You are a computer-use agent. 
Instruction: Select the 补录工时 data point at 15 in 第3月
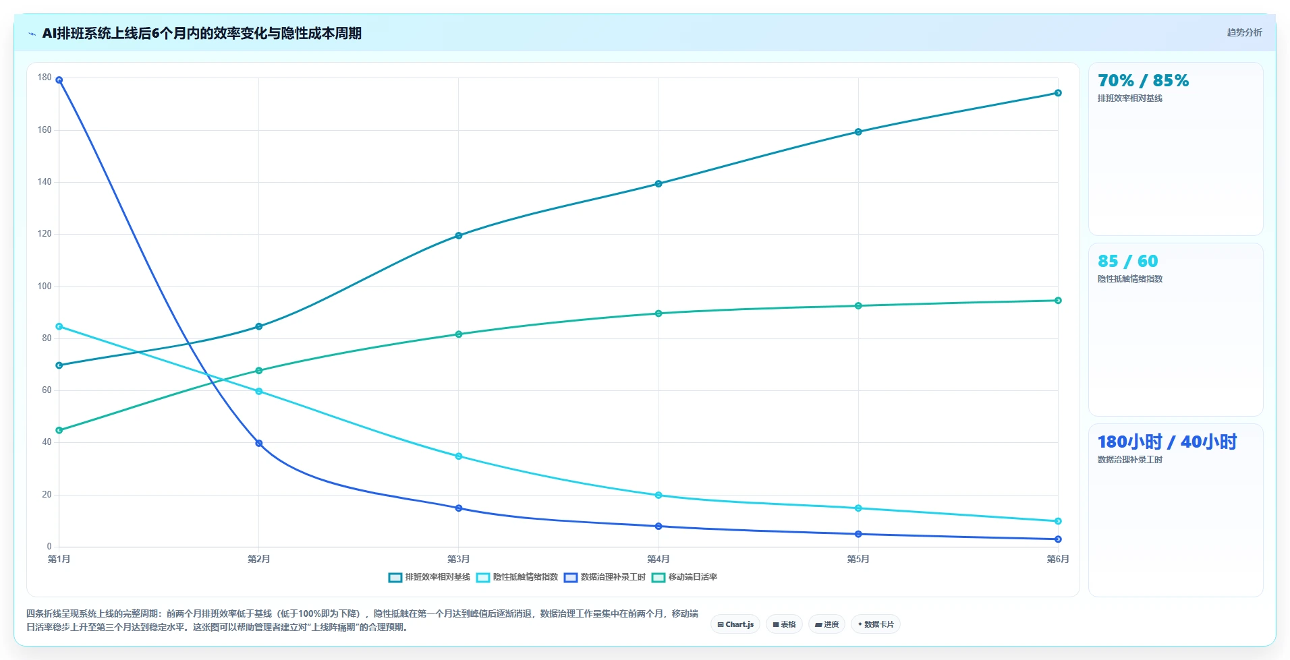459,508
